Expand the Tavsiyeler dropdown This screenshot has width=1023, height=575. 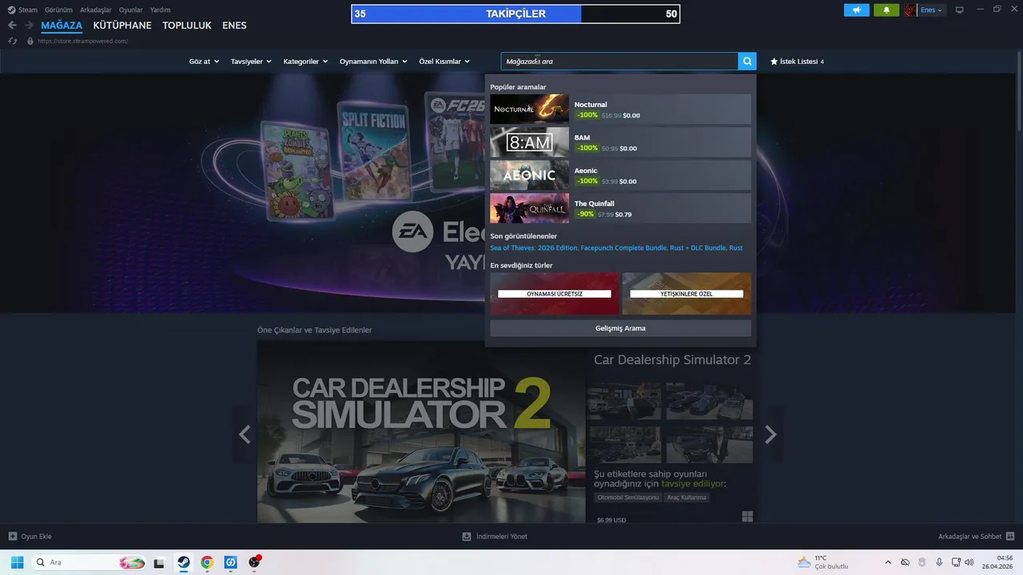251,61
